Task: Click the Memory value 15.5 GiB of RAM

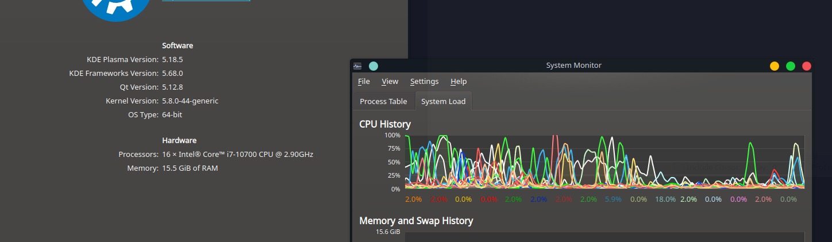Action: (190, 168)
